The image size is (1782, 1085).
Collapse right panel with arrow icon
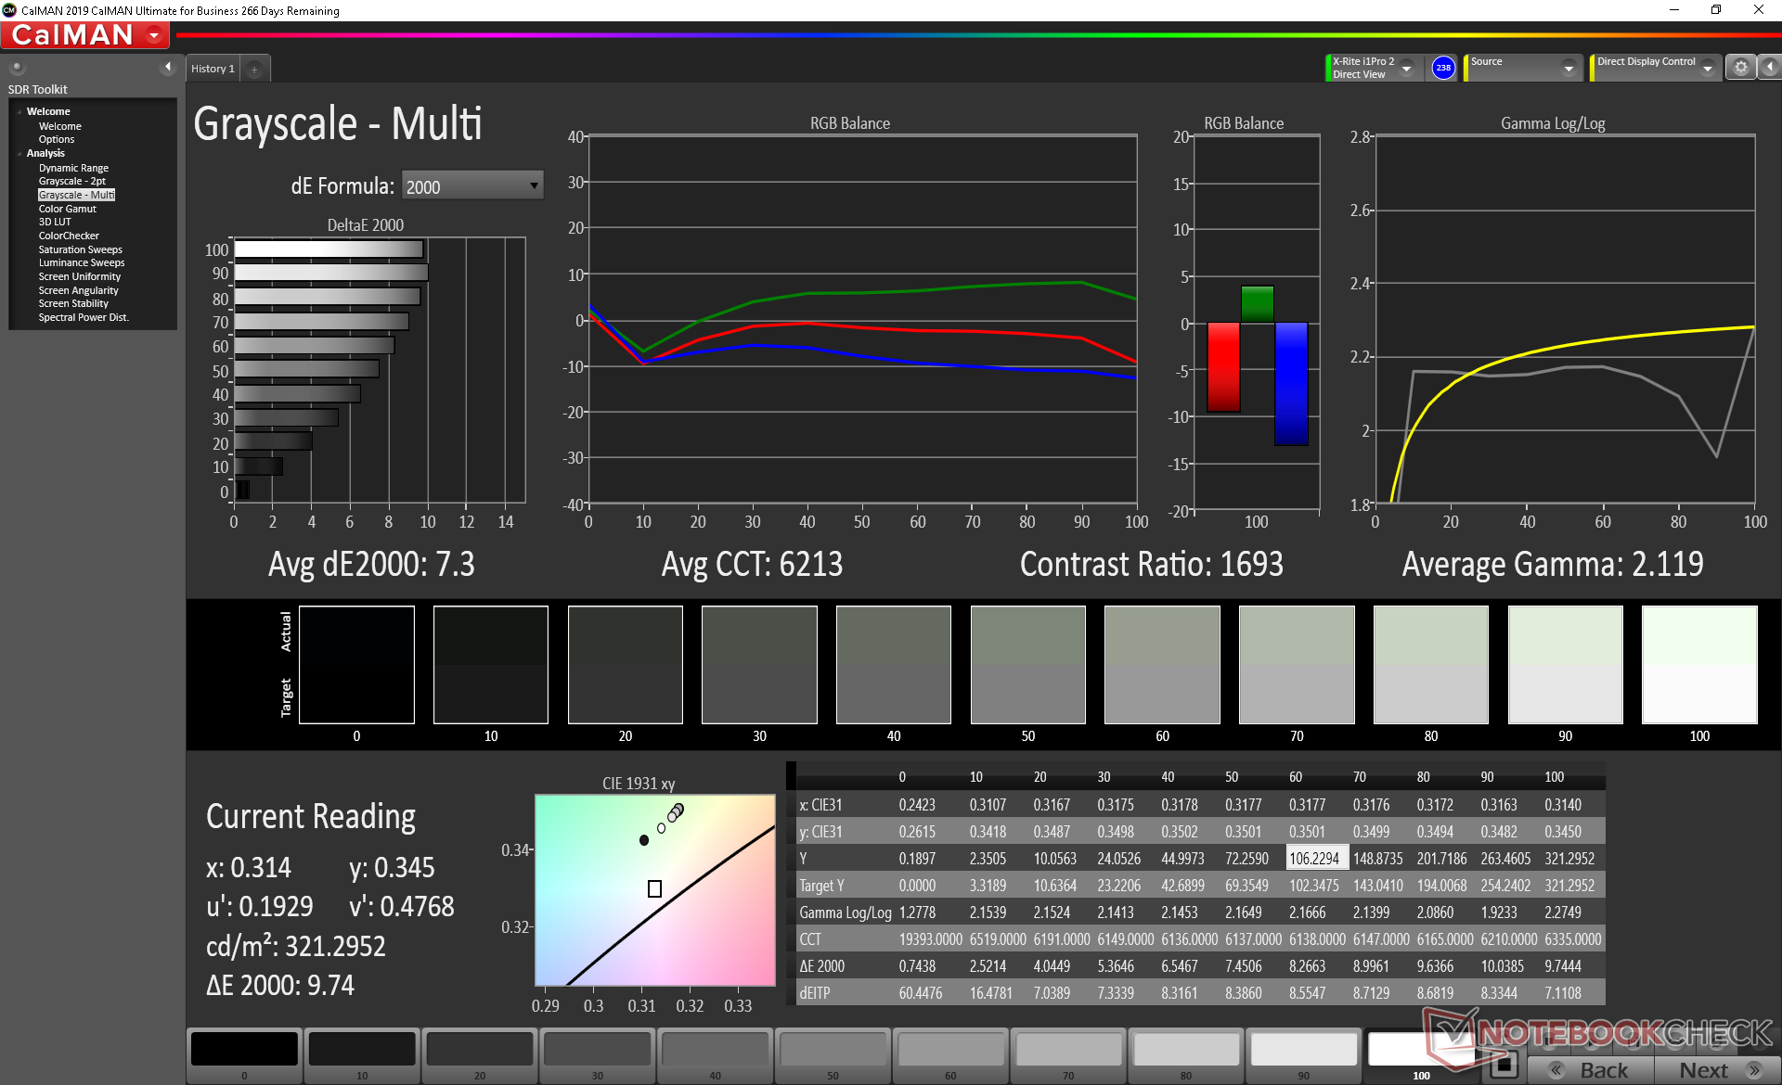[1769, 68]
